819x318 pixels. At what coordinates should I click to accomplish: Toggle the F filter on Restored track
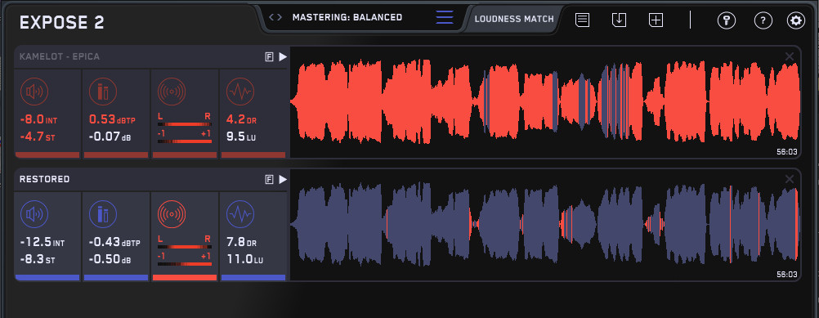[x=270, y=180]
